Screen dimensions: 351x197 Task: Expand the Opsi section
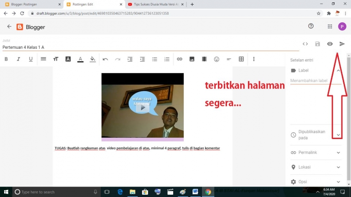click(x=338, y=182)
